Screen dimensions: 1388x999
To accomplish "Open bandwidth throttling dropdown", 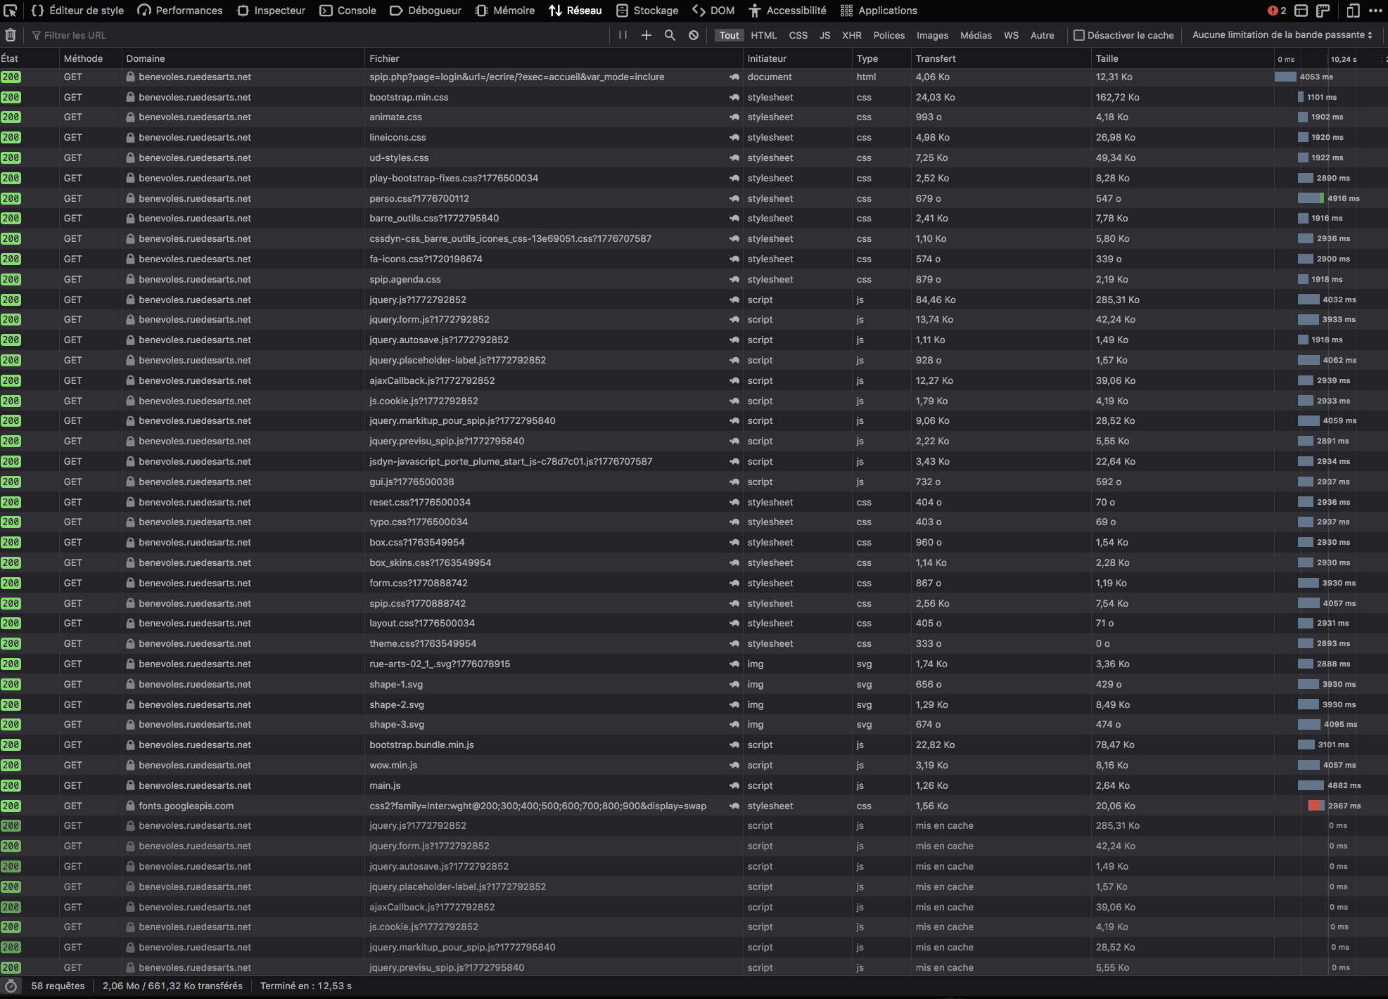I will coord(1282,35).
